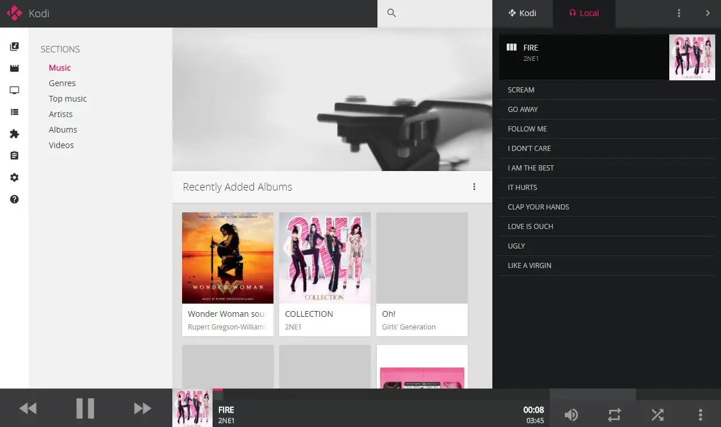Image resolution: width=721 pixels, height=427 pixels.
Task: Open the Thumbs up clipboard icon
Action: tap(14, 156)
